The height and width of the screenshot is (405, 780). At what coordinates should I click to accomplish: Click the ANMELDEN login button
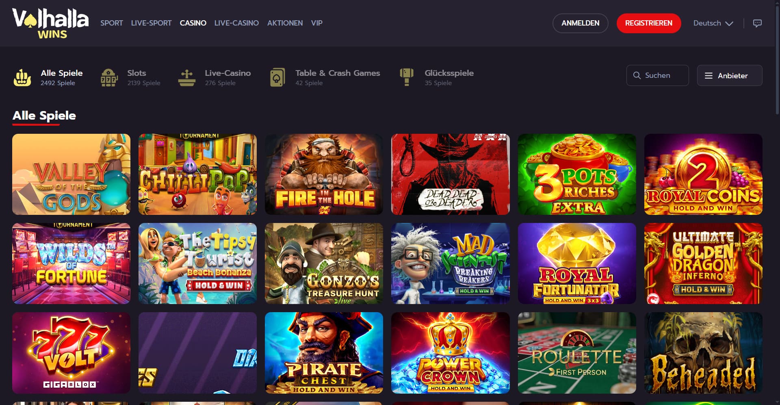click(x=580, y=23)
